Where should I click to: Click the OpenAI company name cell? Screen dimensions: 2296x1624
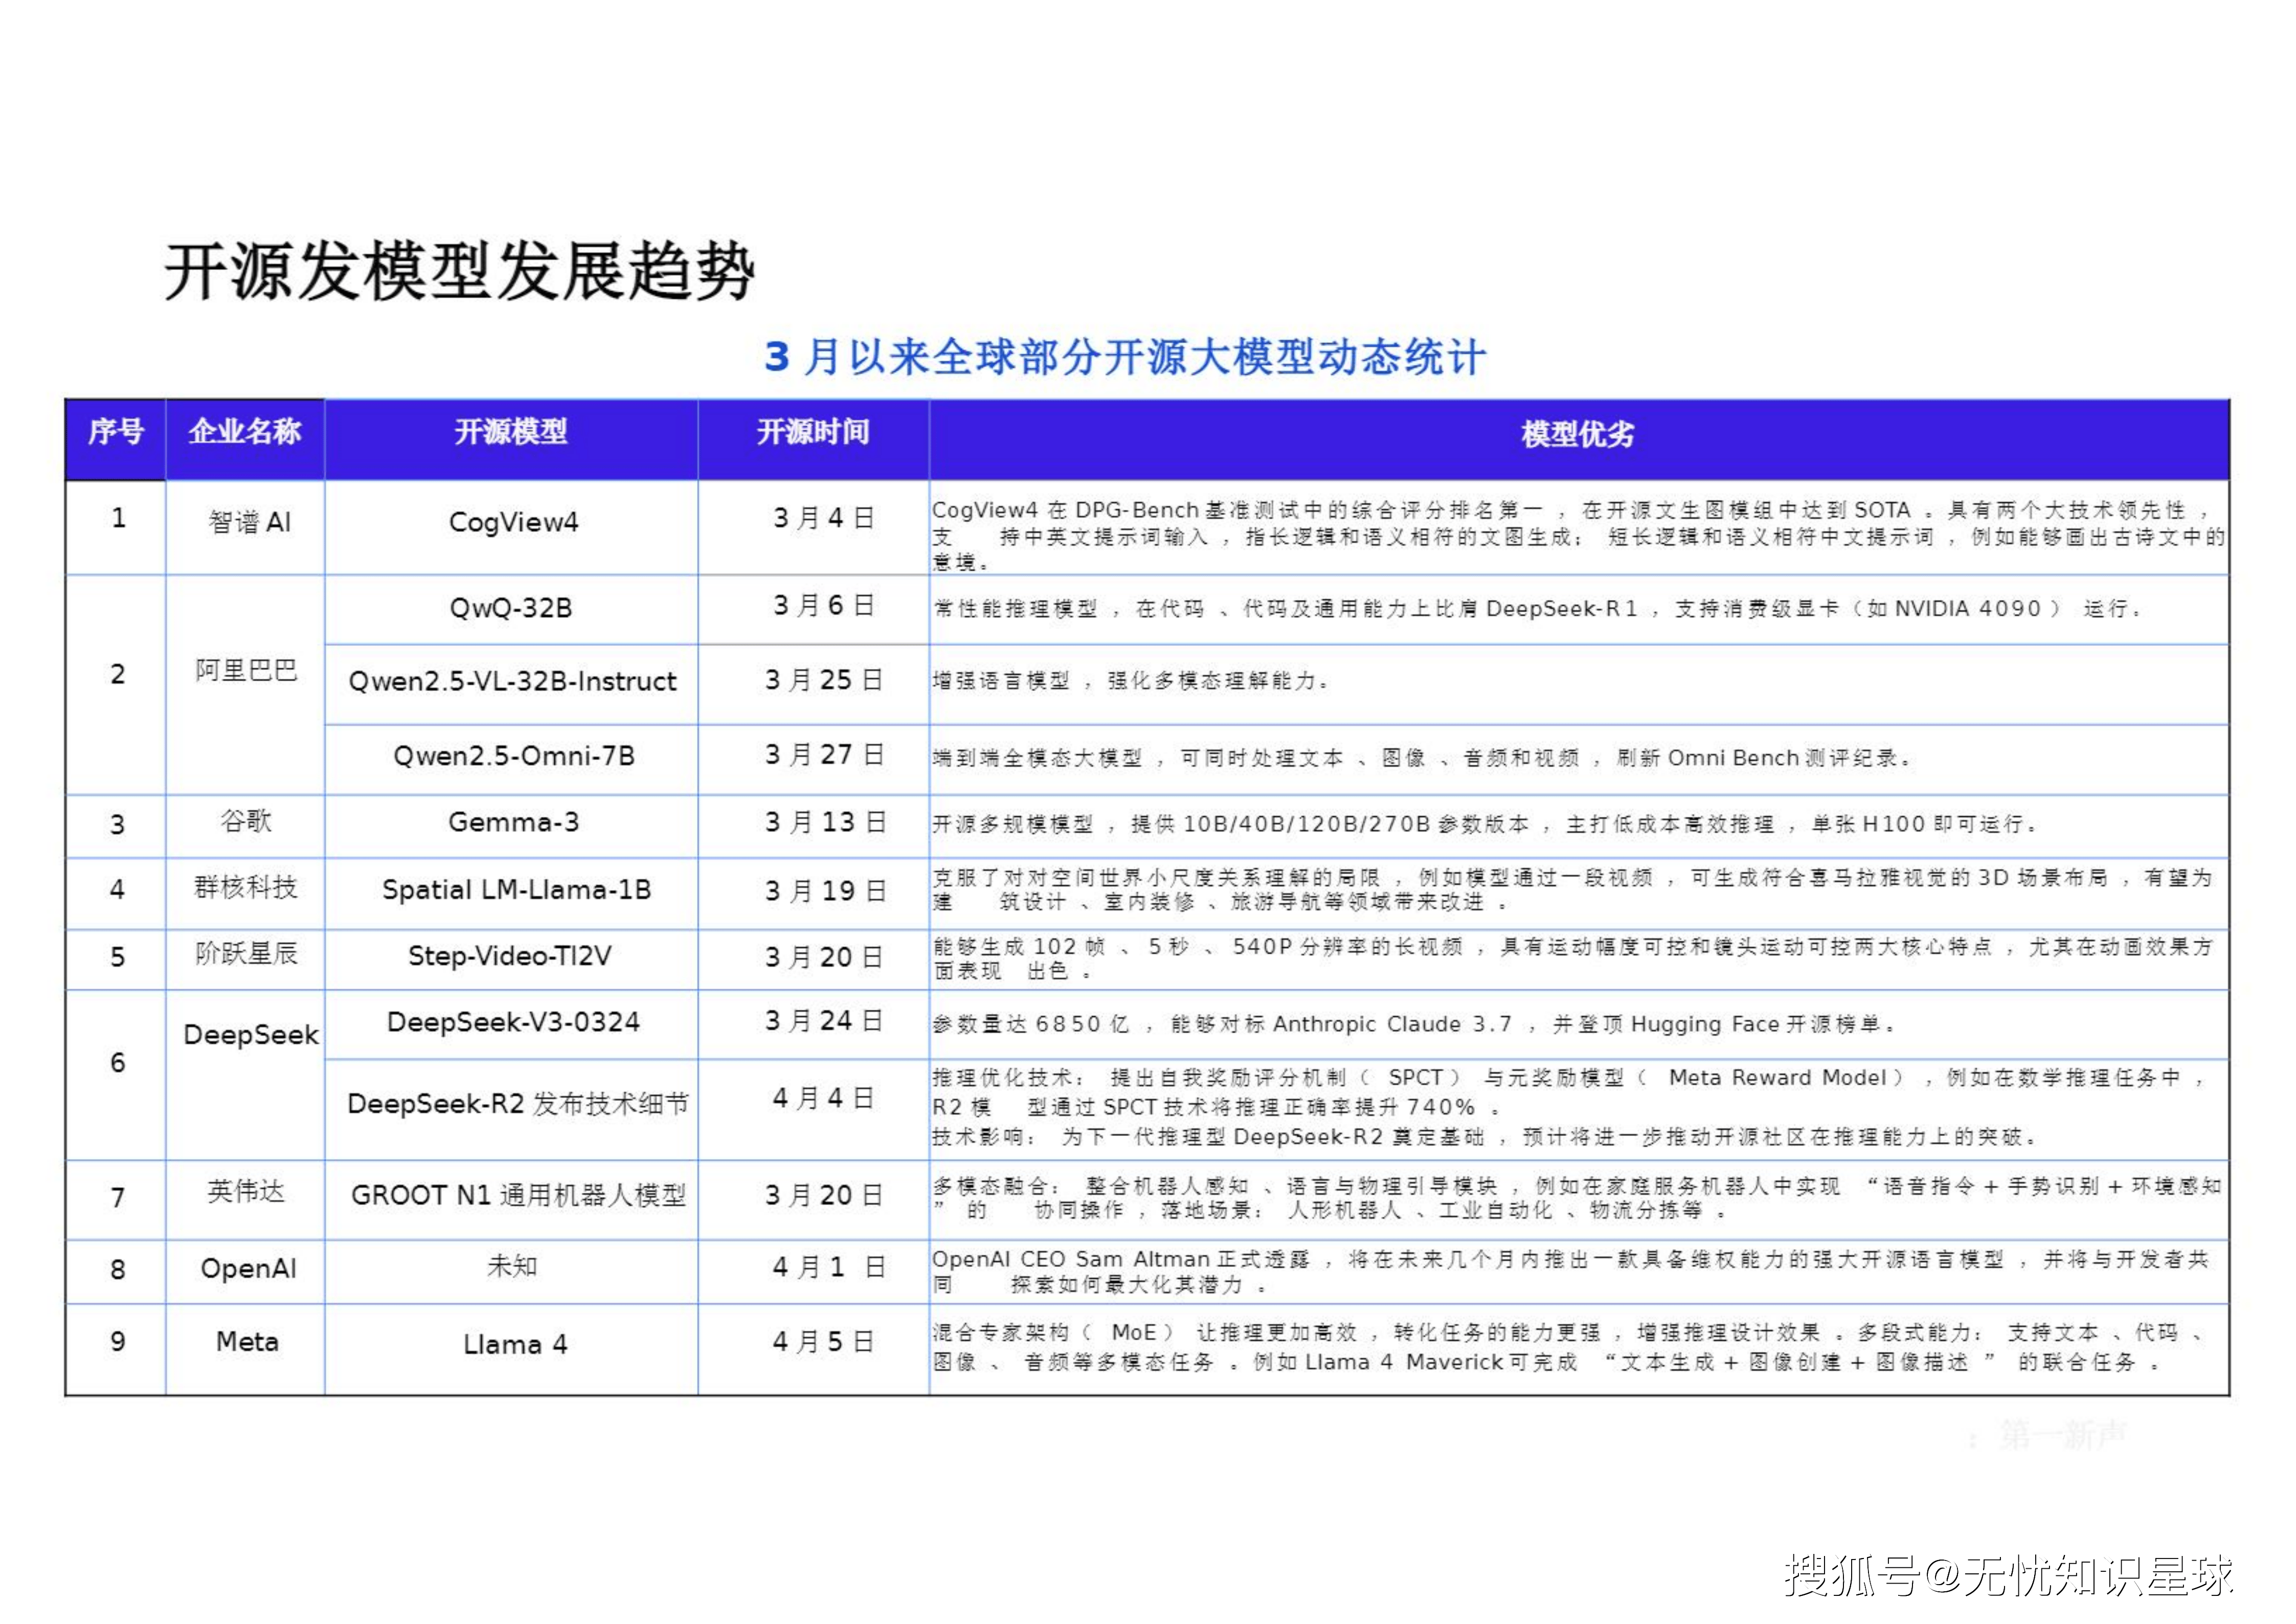(248, 1269)
